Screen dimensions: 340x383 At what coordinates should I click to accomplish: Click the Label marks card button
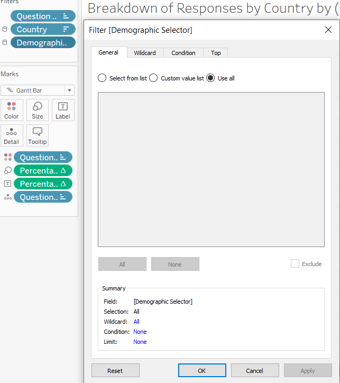point(63,110)
